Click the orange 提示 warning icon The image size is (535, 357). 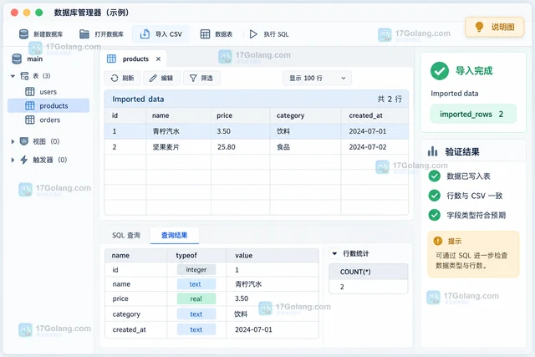438,241
